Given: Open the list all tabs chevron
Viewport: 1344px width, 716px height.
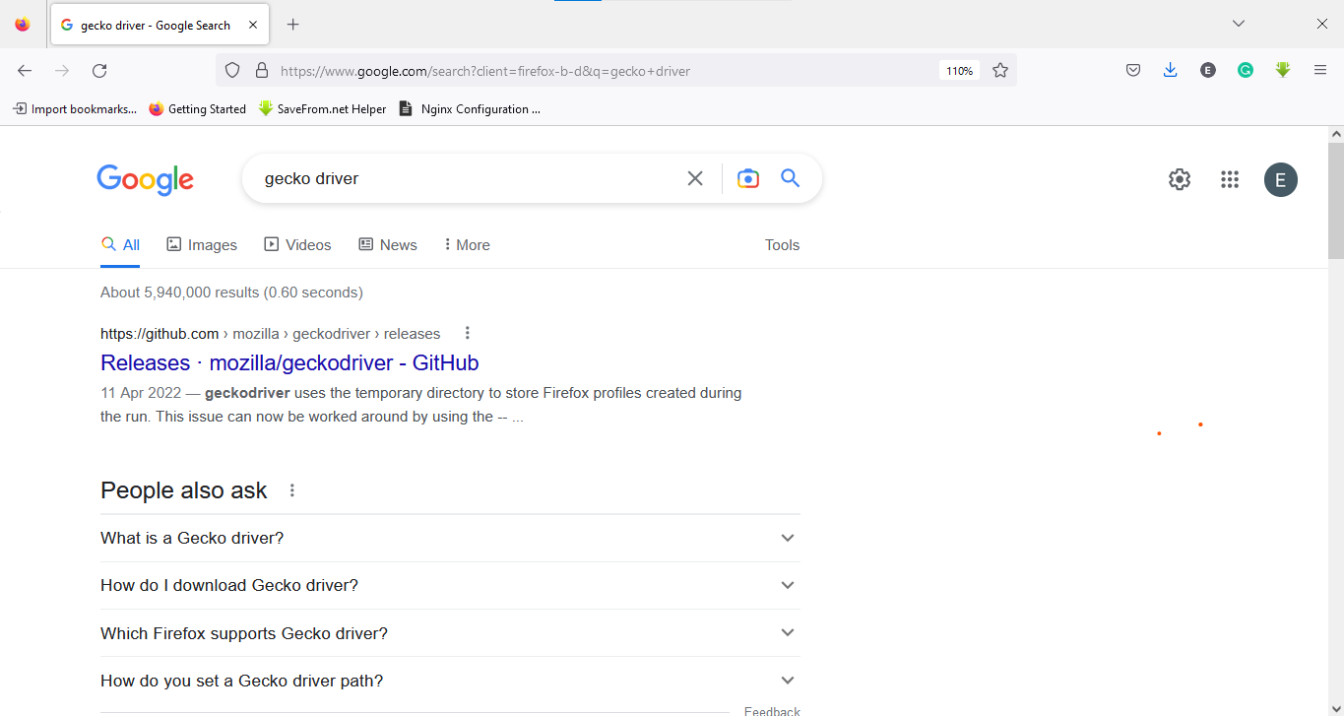Looking at the screenshot, I should [1239, 24].
